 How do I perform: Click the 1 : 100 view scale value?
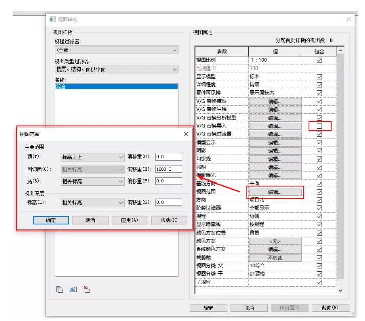tap(259, 60)
